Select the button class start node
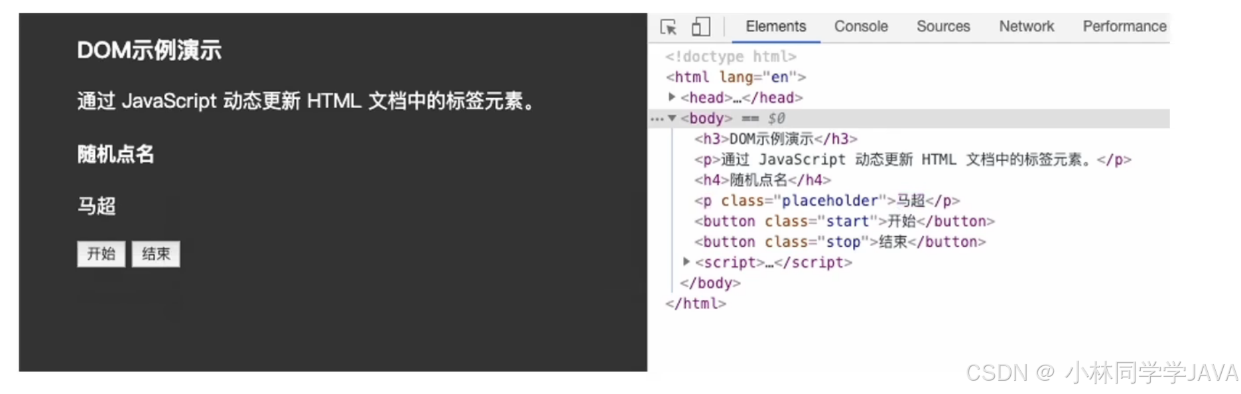Viewport: 1241px width, 394px height. [x=844, y=221]
